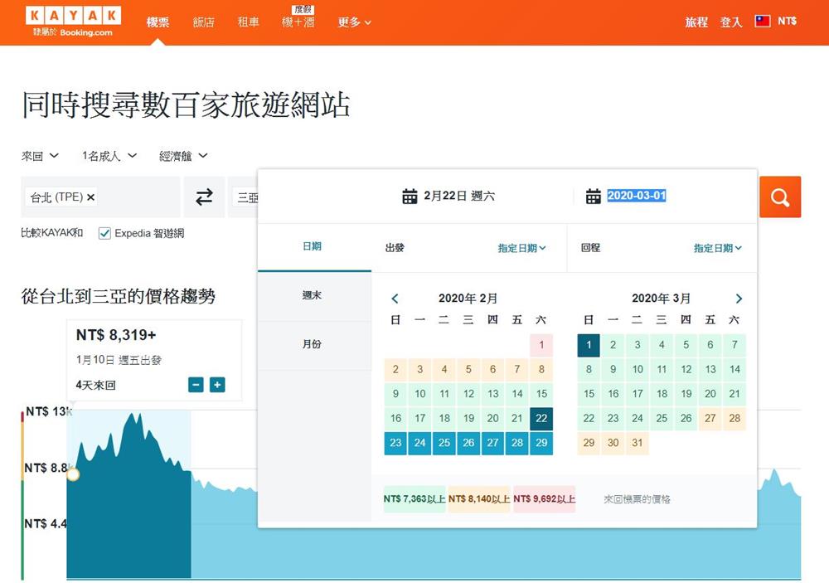Viewport: 829px width, 583px height.
Task: Open 經濟艙 cabin class dropdown
Action: (183, 156)
